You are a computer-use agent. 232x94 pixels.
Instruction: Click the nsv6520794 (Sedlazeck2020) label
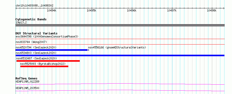pyautogui.click(x=36, y=47)
